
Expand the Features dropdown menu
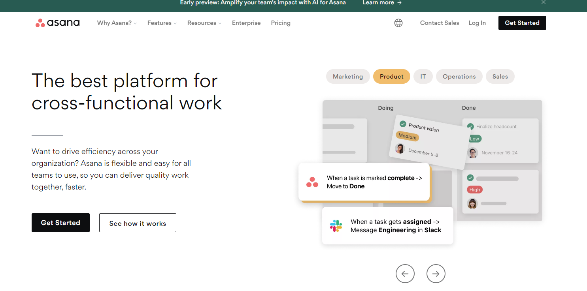[162, 23]
